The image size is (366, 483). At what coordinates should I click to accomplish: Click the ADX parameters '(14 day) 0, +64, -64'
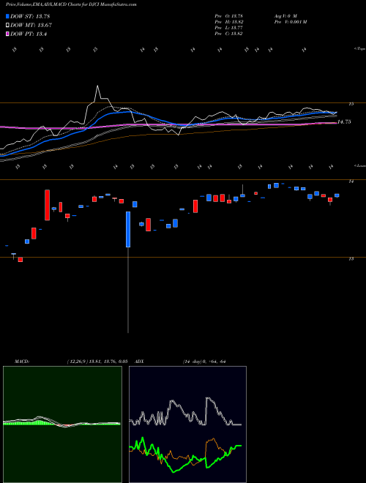tap(204, 362)
